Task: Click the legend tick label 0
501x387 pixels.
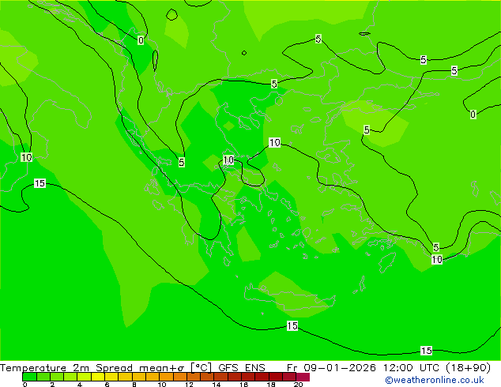Action: point(24,385)
